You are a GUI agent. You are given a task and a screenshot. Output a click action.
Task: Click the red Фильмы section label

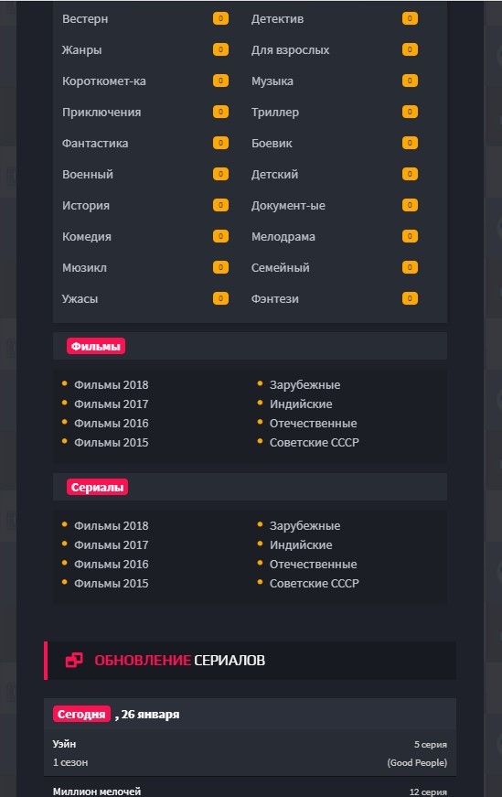click(95, 346)
